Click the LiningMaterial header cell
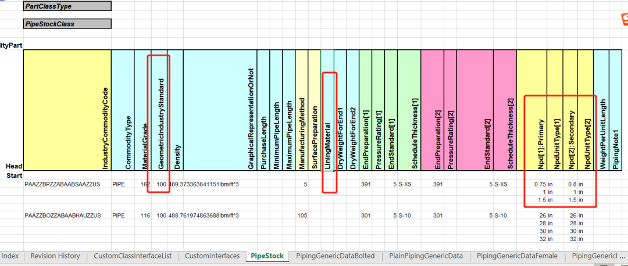The width and height of the screenshot is (628, 266). [327, 110]
